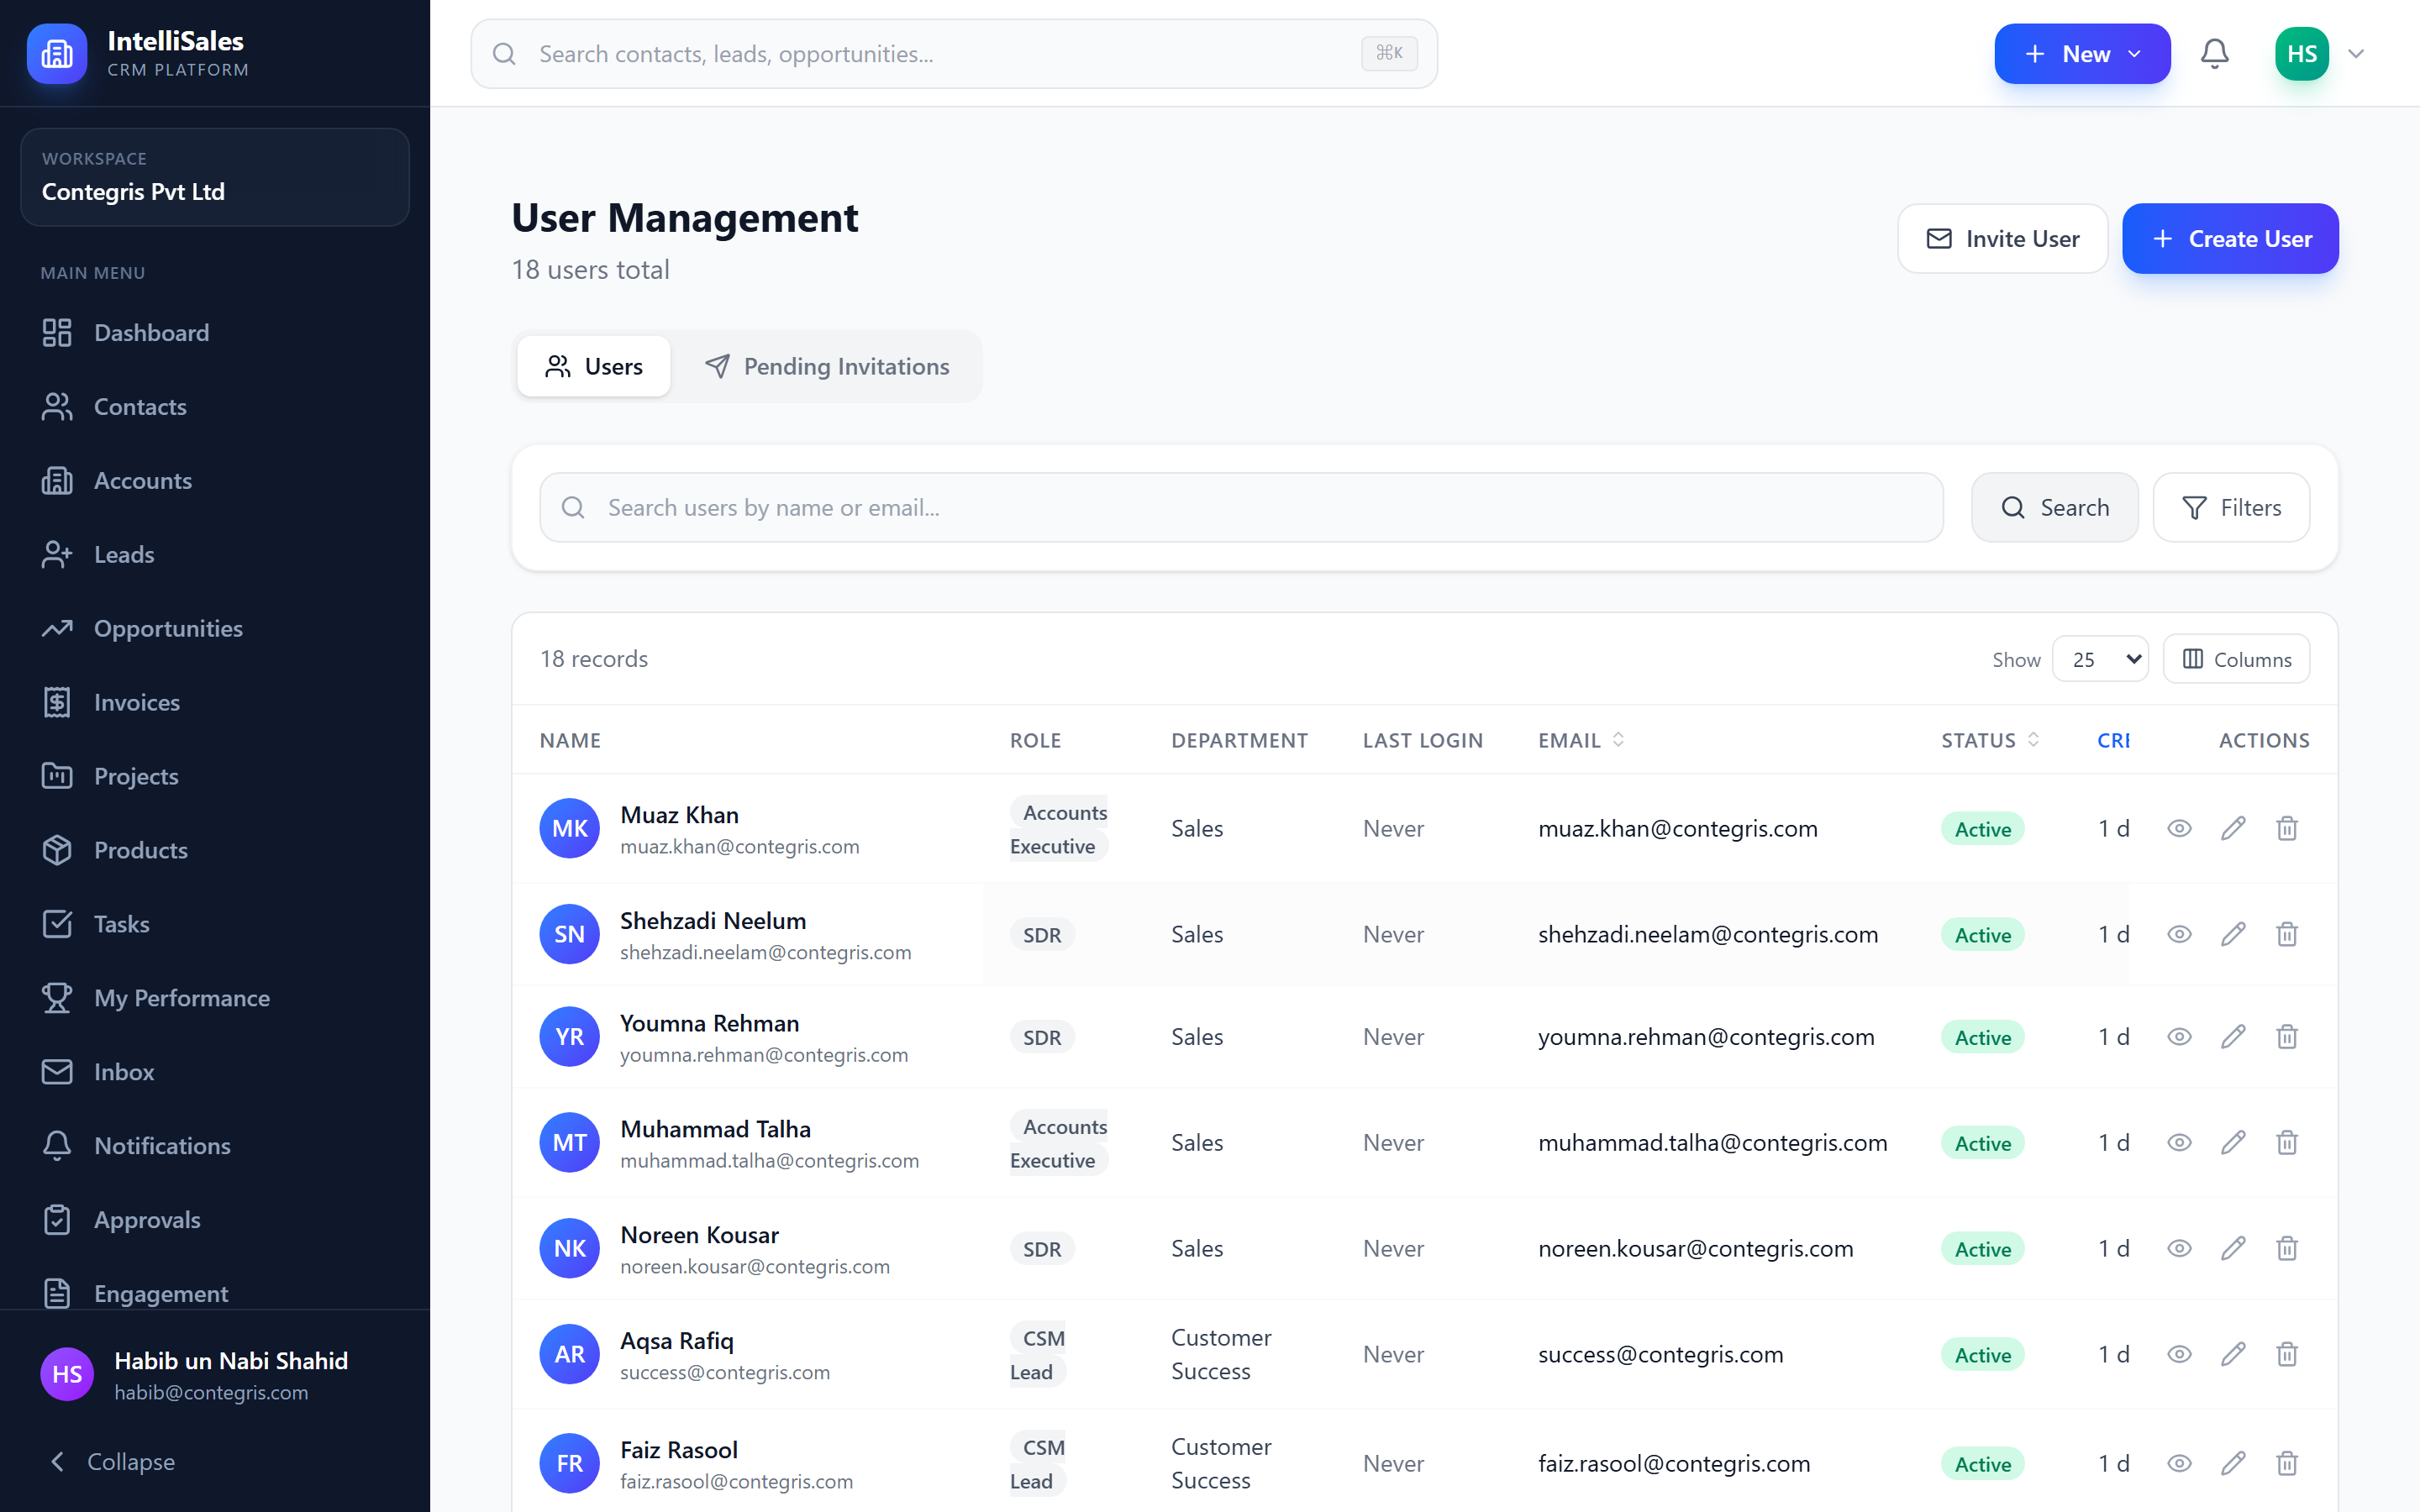2420x1512 pixels.
Task: Open Invoices in sidebar
Action: tap(215, 702)
